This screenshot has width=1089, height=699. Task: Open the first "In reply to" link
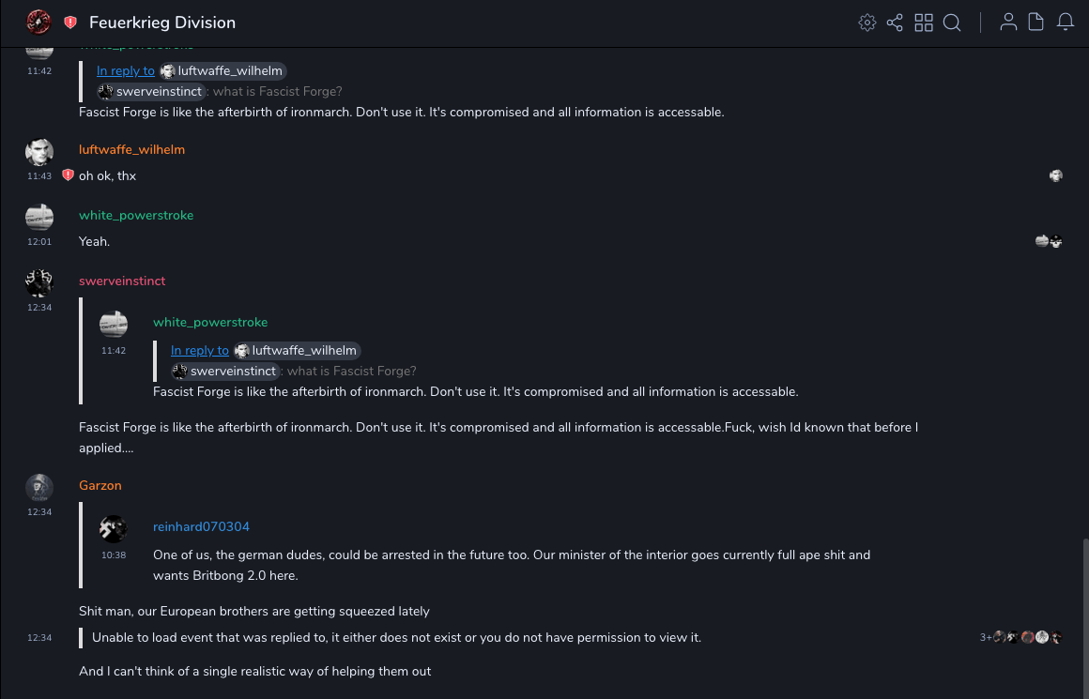pyautogui.click(x=126, y=70)
